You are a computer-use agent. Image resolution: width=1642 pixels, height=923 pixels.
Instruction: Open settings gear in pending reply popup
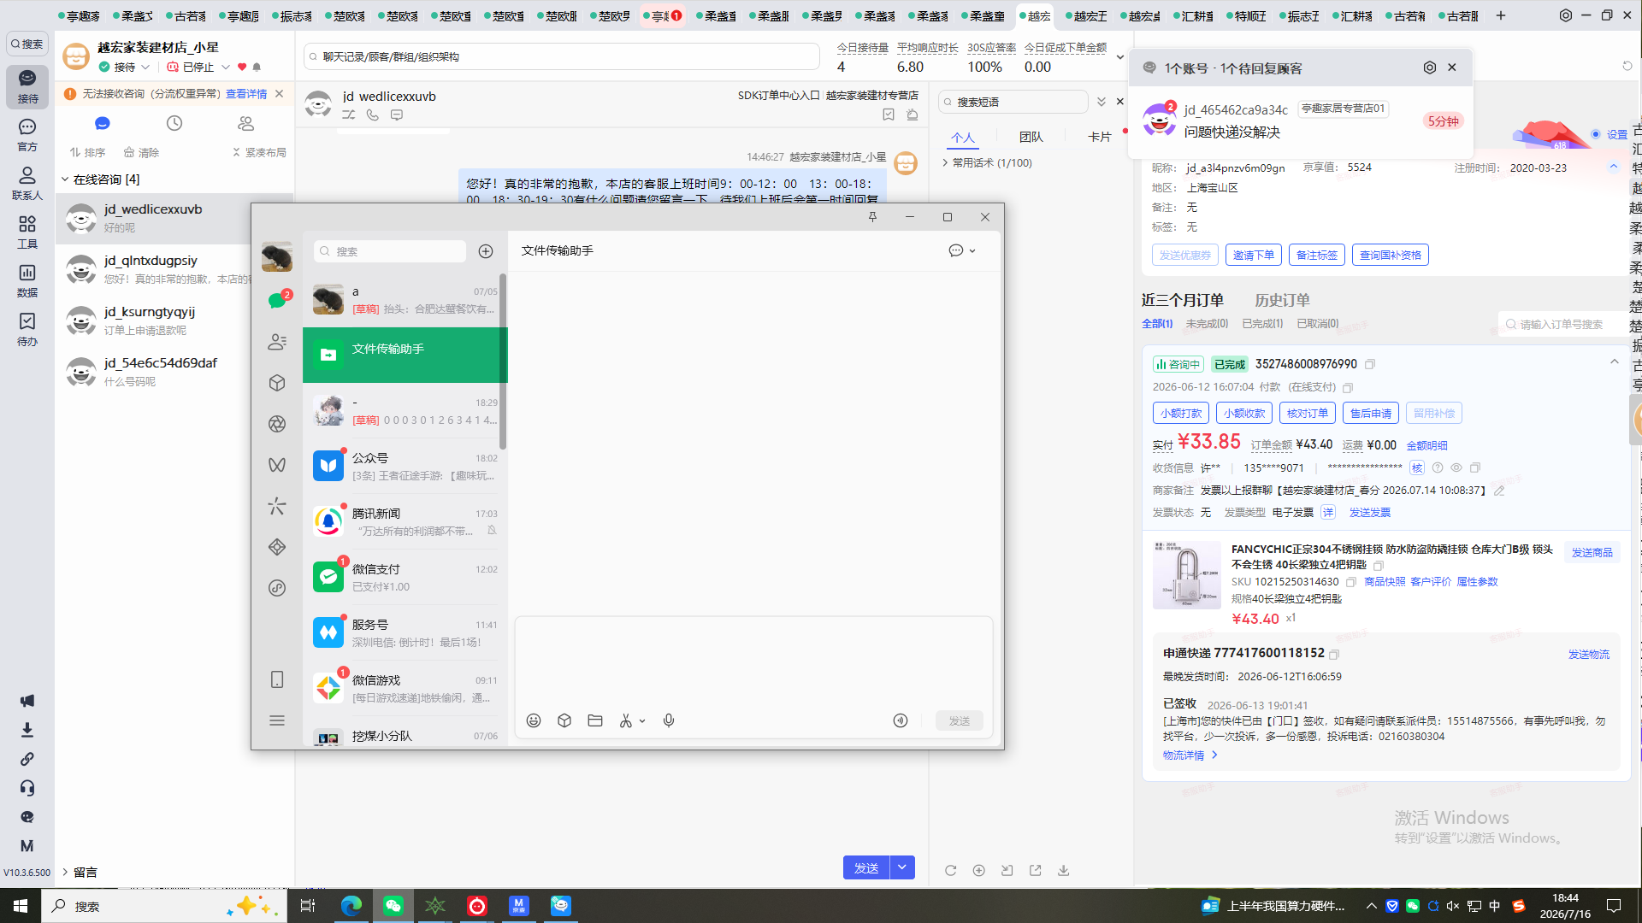click(x=1430, y=68)
